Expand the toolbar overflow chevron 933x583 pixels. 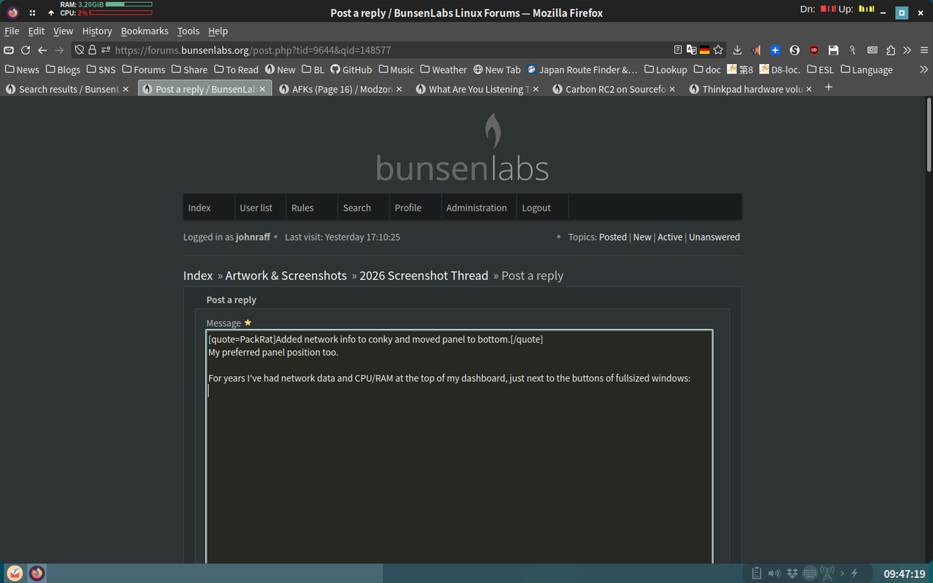click(x=907, y=50)
